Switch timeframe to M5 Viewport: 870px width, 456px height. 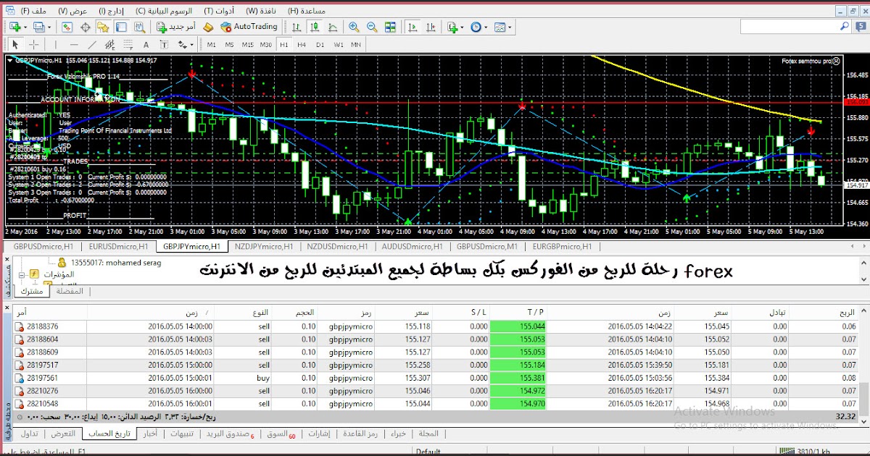(x=230, y=45)
